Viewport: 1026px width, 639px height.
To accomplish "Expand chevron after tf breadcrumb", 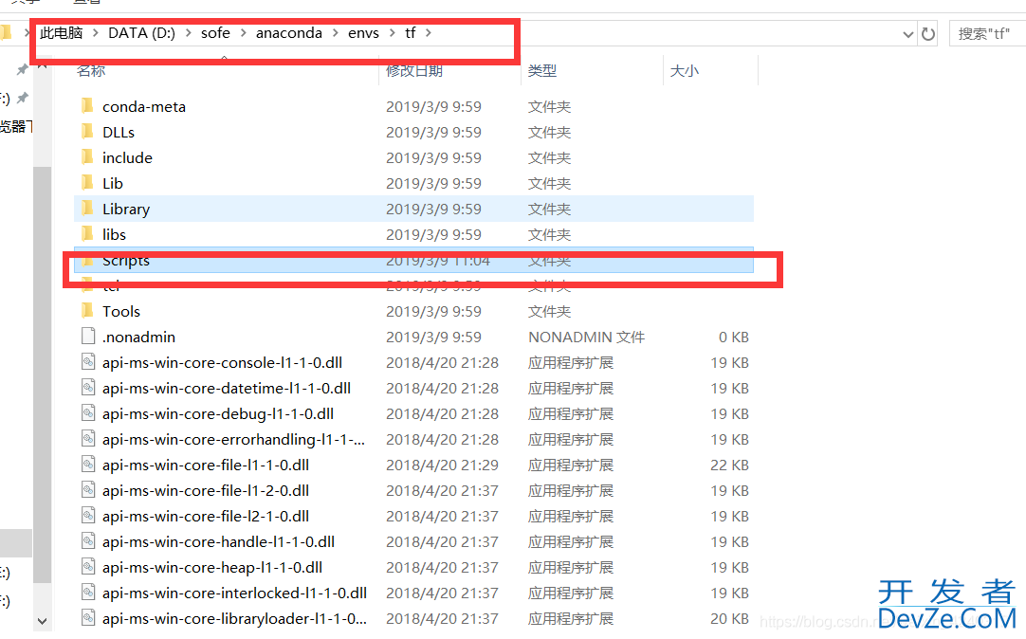I will click(429, 32).
